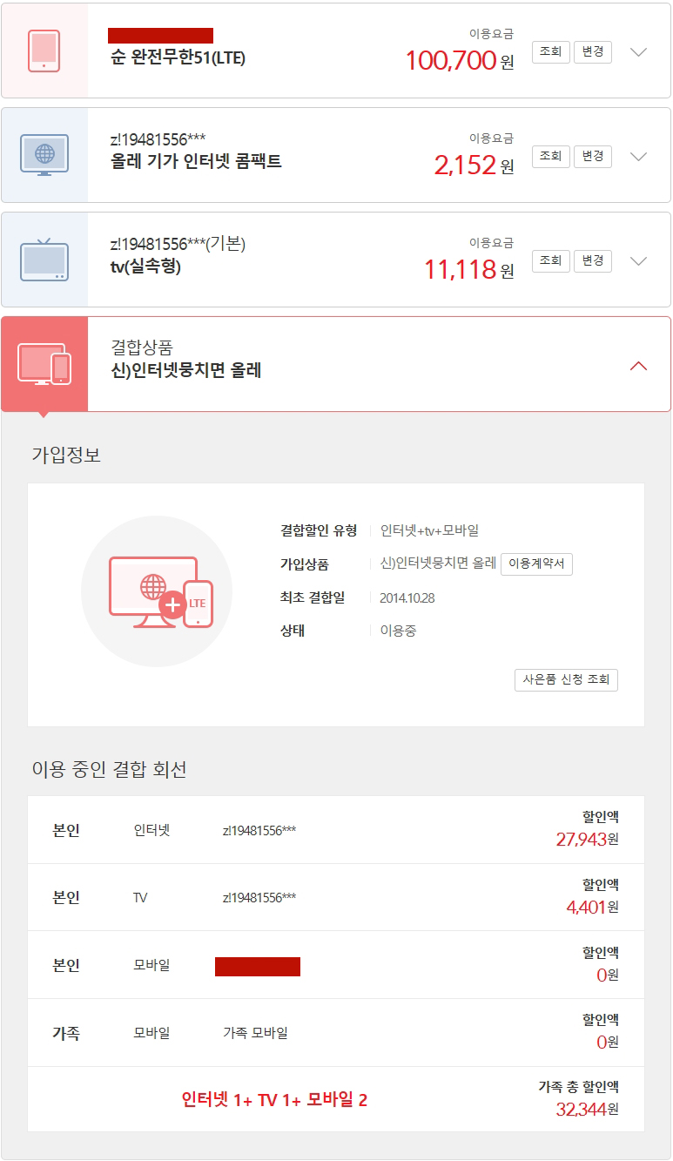Viewport: 673px width, 1161px height.
Task: Click the internet monitor globe icon
Action: 44,155
